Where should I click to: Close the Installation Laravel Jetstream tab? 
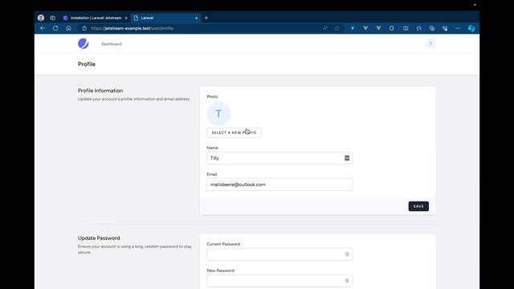click(x=126, y=18)
